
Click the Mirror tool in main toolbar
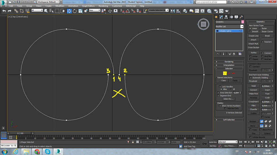pyautogui.click(x=173, y=11)
